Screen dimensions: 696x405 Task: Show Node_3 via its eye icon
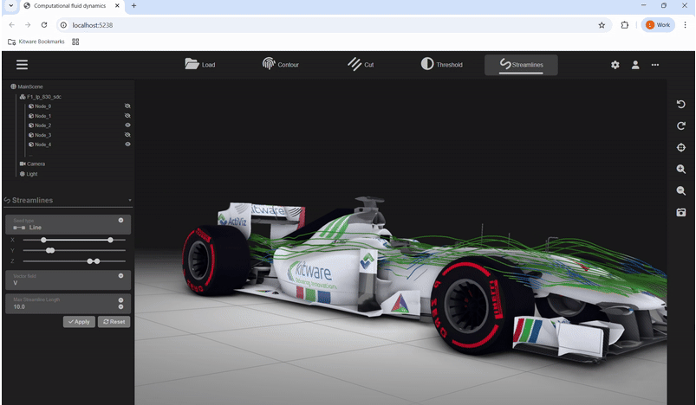127,135
